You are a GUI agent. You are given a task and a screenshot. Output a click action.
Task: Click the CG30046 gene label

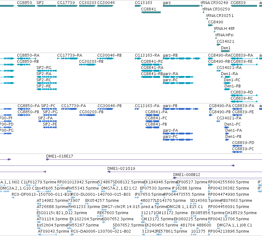(x=106, y=3)
